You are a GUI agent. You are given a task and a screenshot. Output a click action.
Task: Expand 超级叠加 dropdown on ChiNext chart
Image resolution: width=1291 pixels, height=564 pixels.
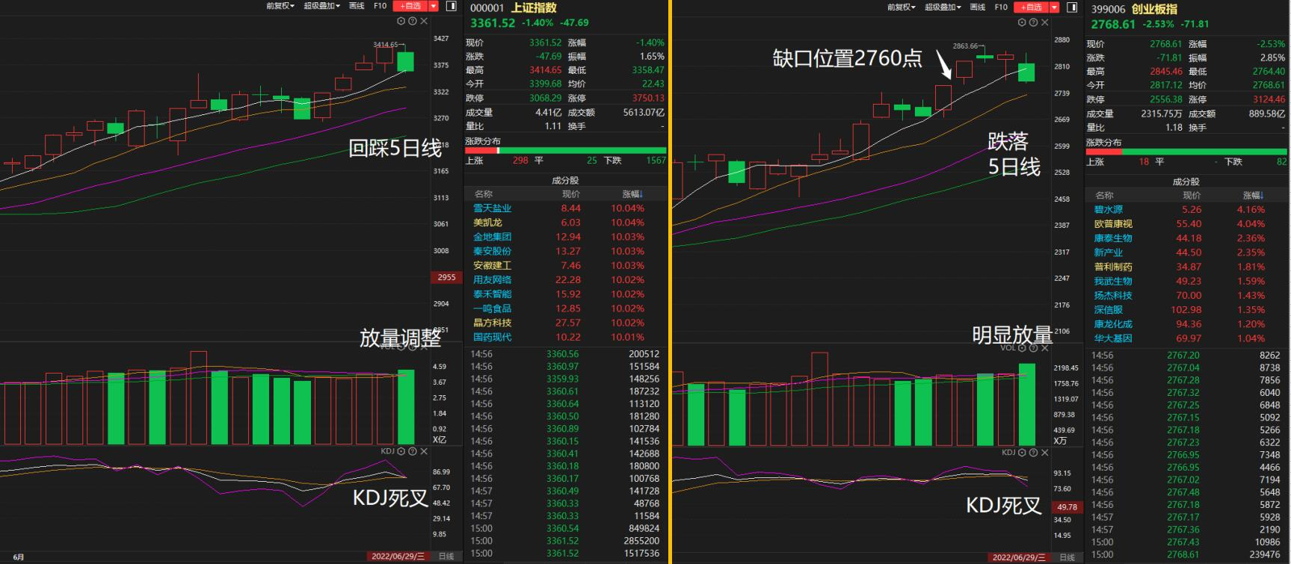click(x=943, y=7)
